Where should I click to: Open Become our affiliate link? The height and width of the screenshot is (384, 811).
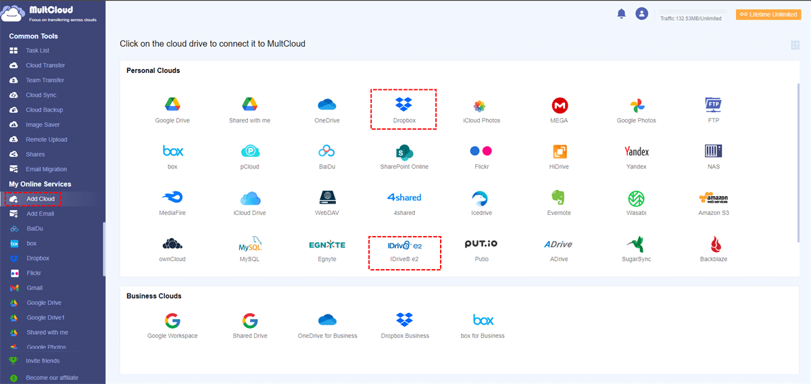[51, 378]
